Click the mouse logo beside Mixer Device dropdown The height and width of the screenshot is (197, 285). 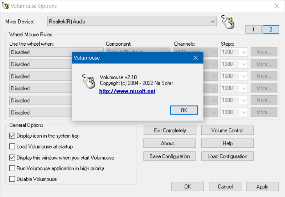228,22
